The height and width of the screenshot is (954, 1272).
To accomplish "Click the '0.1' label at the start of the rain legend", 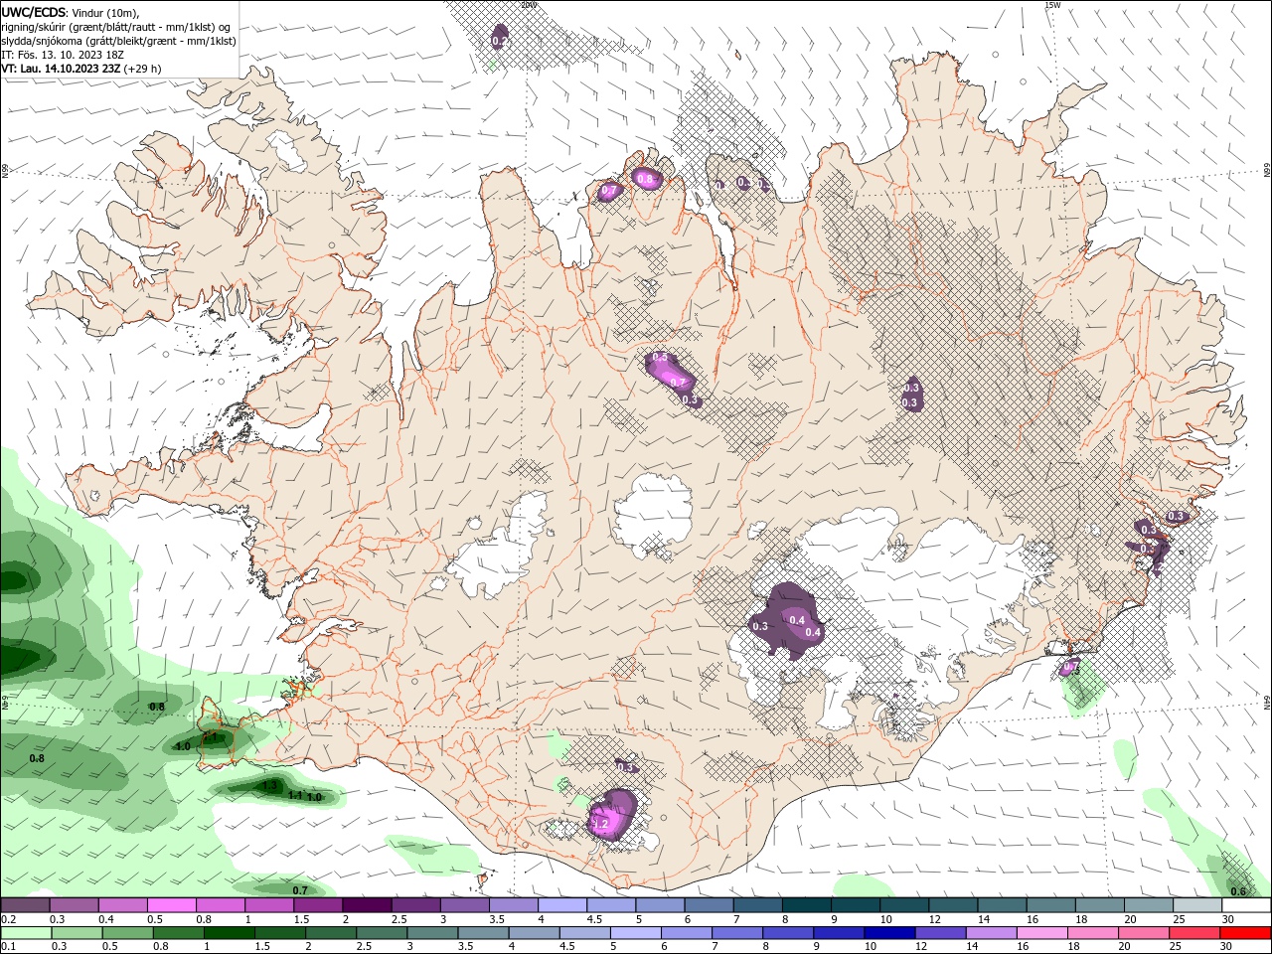I will [8, 947].
